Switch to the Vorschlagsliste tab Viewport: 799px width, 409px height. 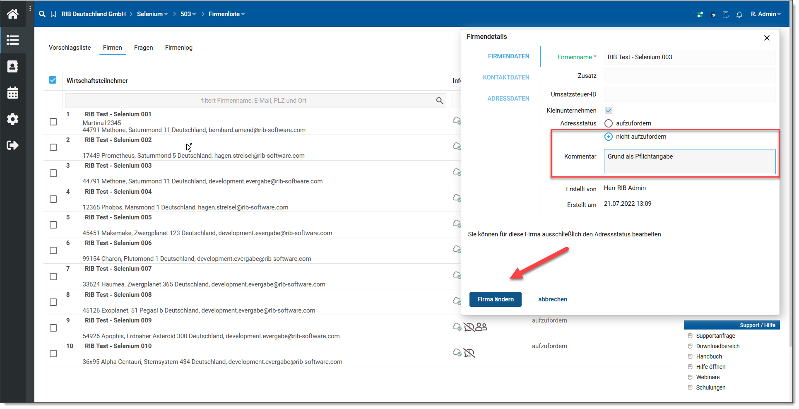click(x=70, y=48)
